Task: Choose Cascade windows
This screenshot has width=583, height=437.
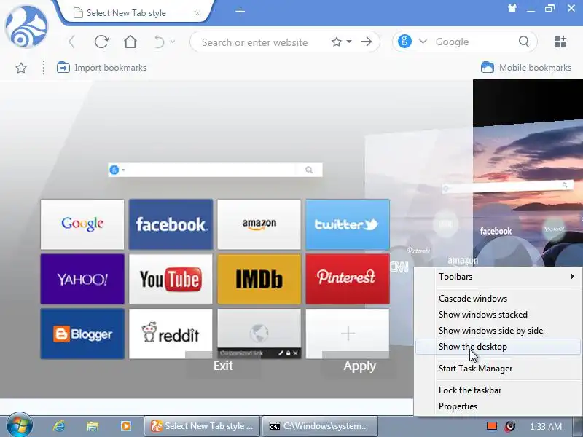Action: (498, 299)
